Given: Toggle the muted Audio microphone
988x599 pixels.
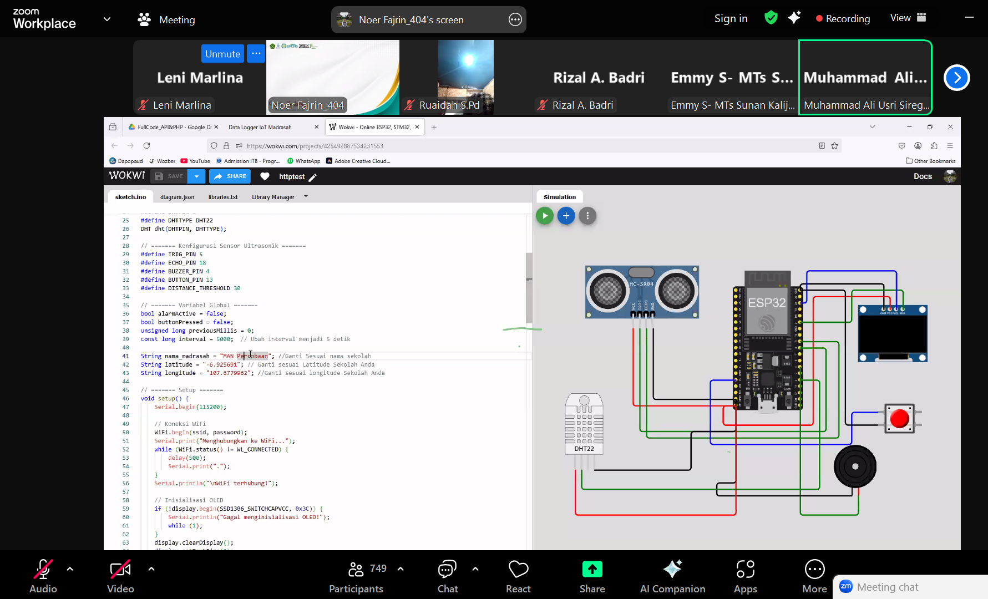Looking at the screenshot, I should point(43,570).
